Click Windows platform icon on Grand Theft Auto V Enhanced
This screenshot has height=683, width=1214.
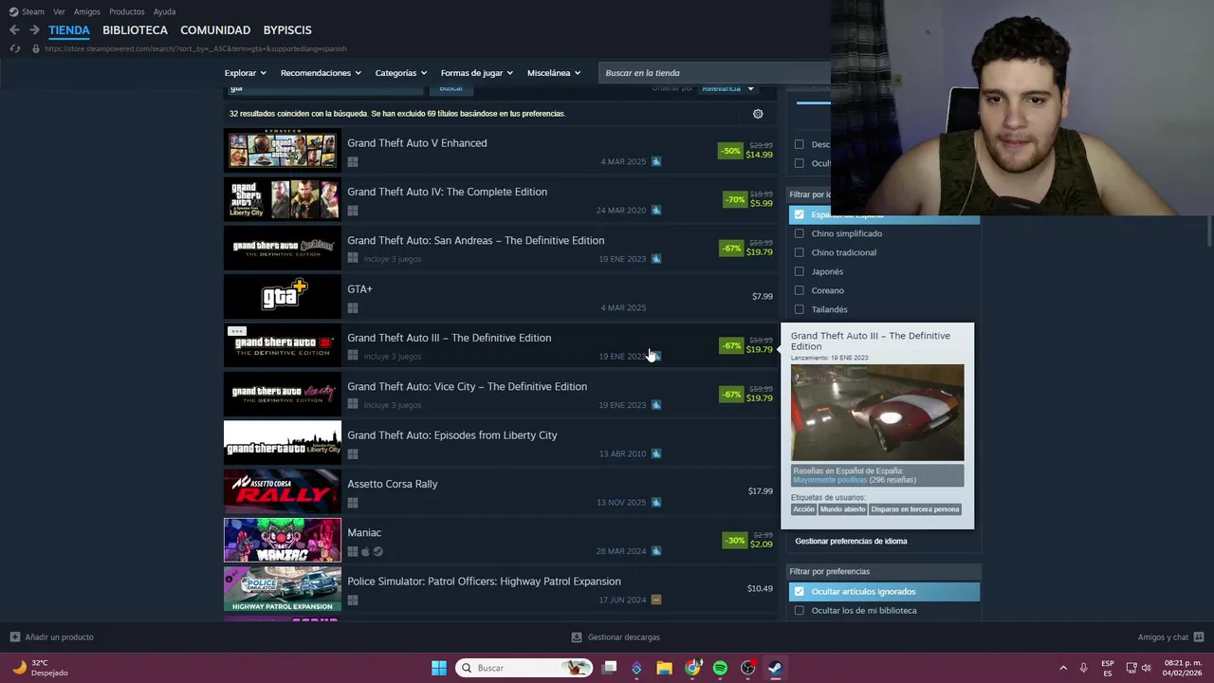[x=353, y=162]
